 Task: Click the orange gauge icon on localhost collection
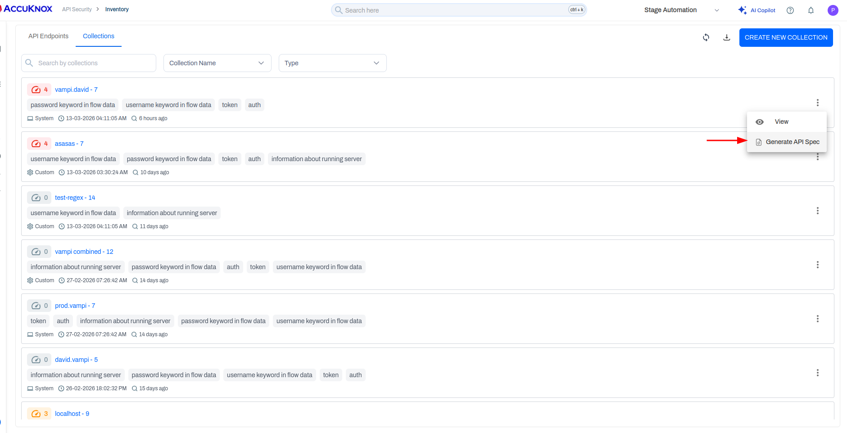36,413
